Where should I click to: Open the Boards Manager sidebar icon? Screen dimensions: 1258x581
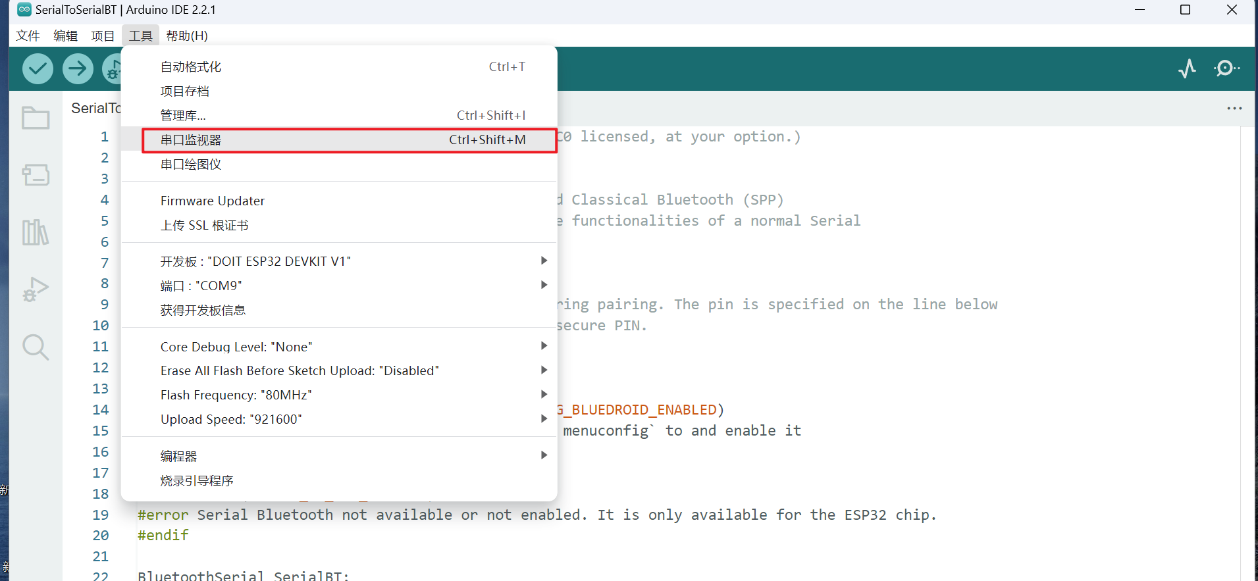pos(36,175)
